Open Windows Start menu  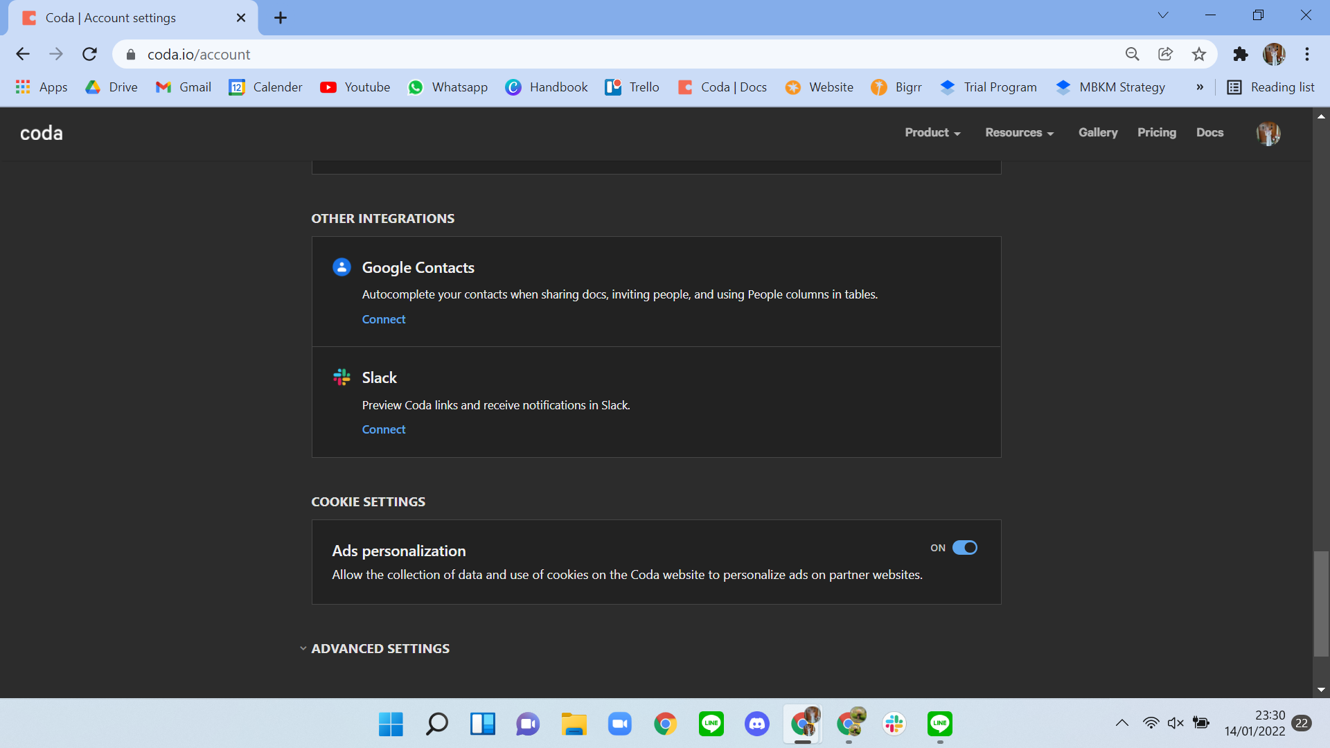pos(391,724)
